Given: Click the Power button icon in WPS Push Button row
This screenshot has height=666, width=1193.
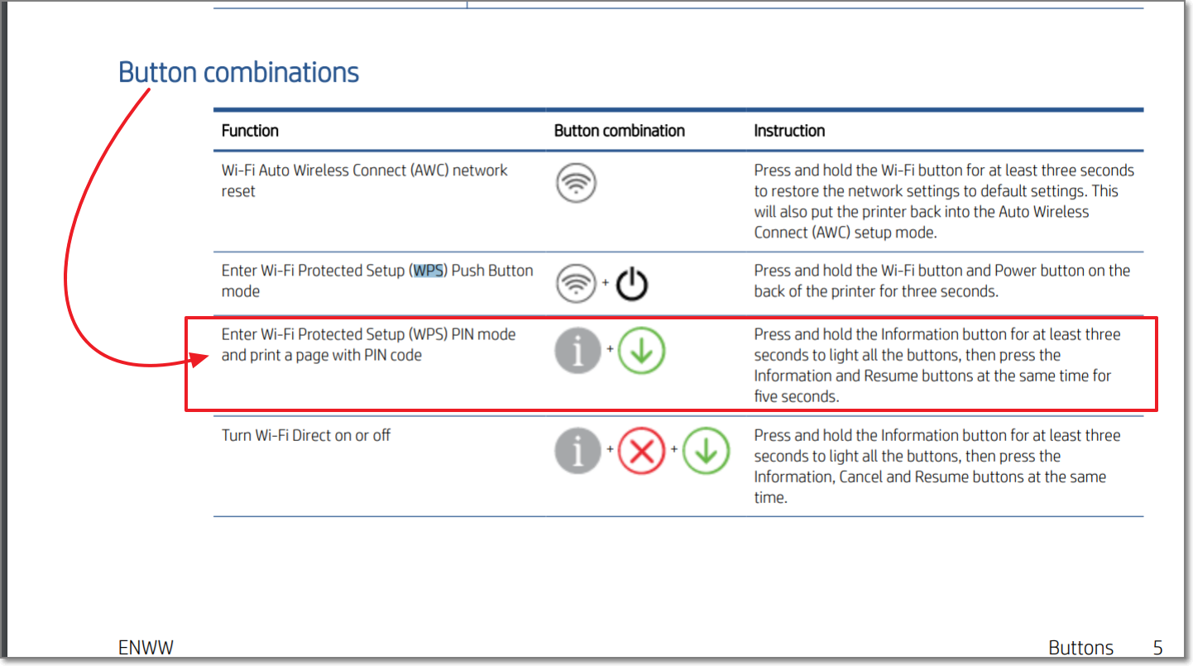Looking at the screenshot, I should [x=632, y=284].
